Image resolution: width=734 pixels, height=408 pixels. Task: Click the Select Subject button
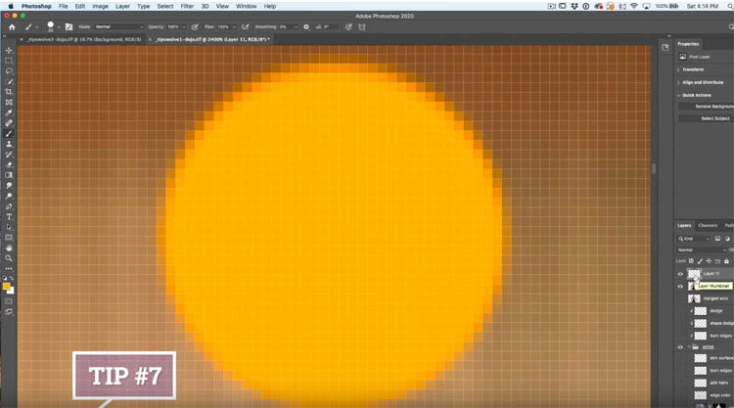pos(707,118)
